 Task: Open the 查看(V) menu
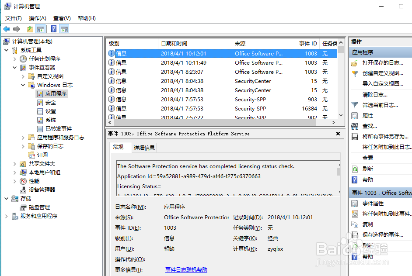61,18
